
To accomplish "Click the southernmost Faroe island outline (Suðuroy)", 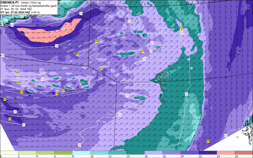I will [162, 98].
